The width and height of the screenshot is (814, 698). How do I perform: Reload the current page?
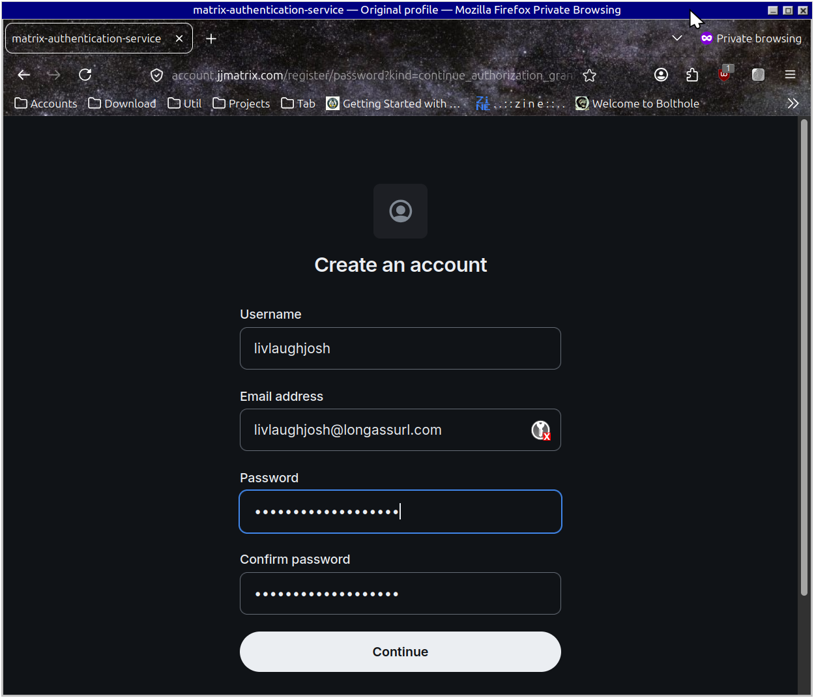tap(85, 75)
